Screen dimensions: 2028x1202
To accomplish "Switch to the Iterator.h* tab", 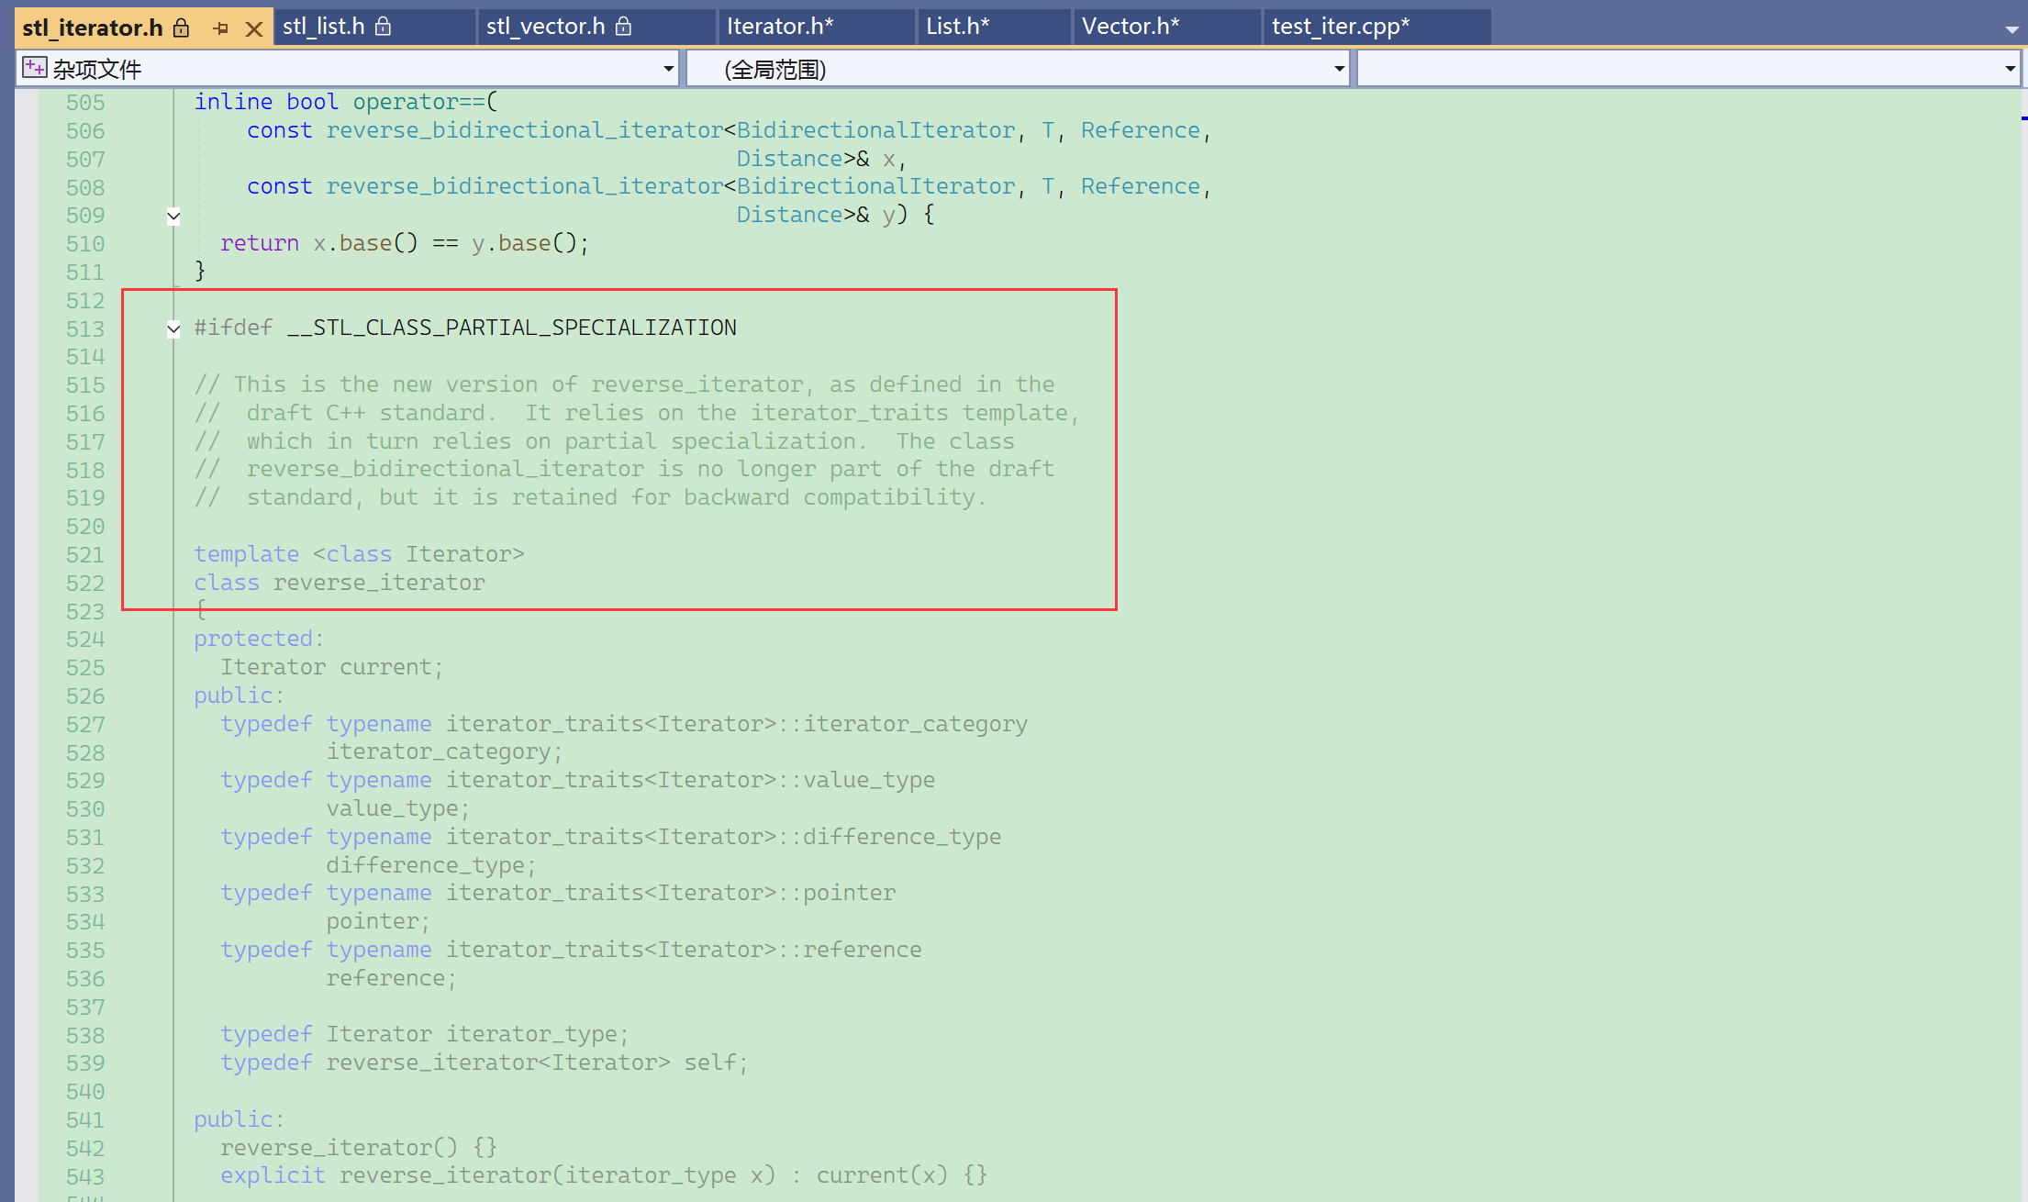I will [780, 27].
